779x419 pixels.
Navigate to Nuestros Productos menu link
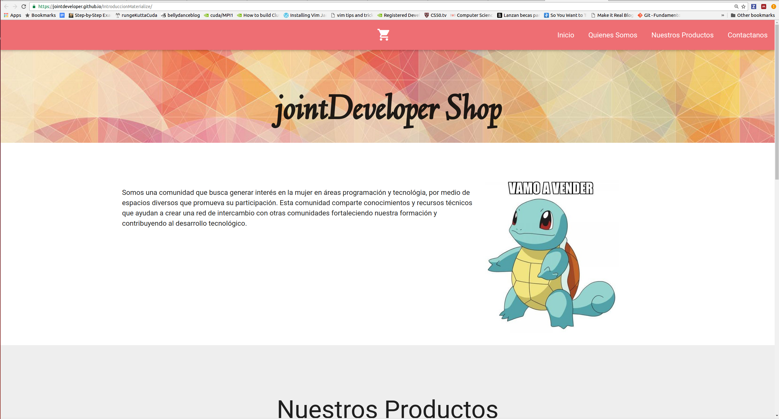[682, 35]
